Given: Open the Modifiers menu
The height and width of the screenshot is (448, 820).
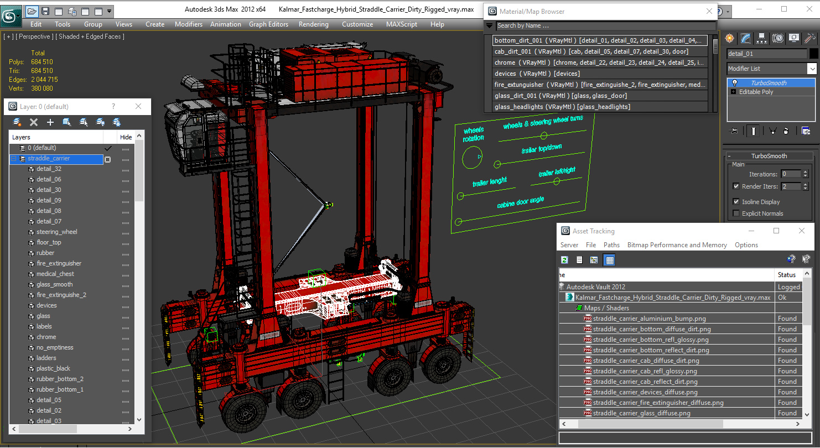Looking at the screenshot, I should tap(189, 24).
